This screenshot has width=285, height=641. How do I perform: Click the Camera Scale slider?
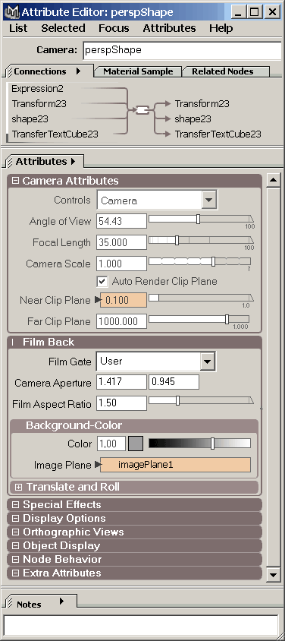[x=200, y=261]
